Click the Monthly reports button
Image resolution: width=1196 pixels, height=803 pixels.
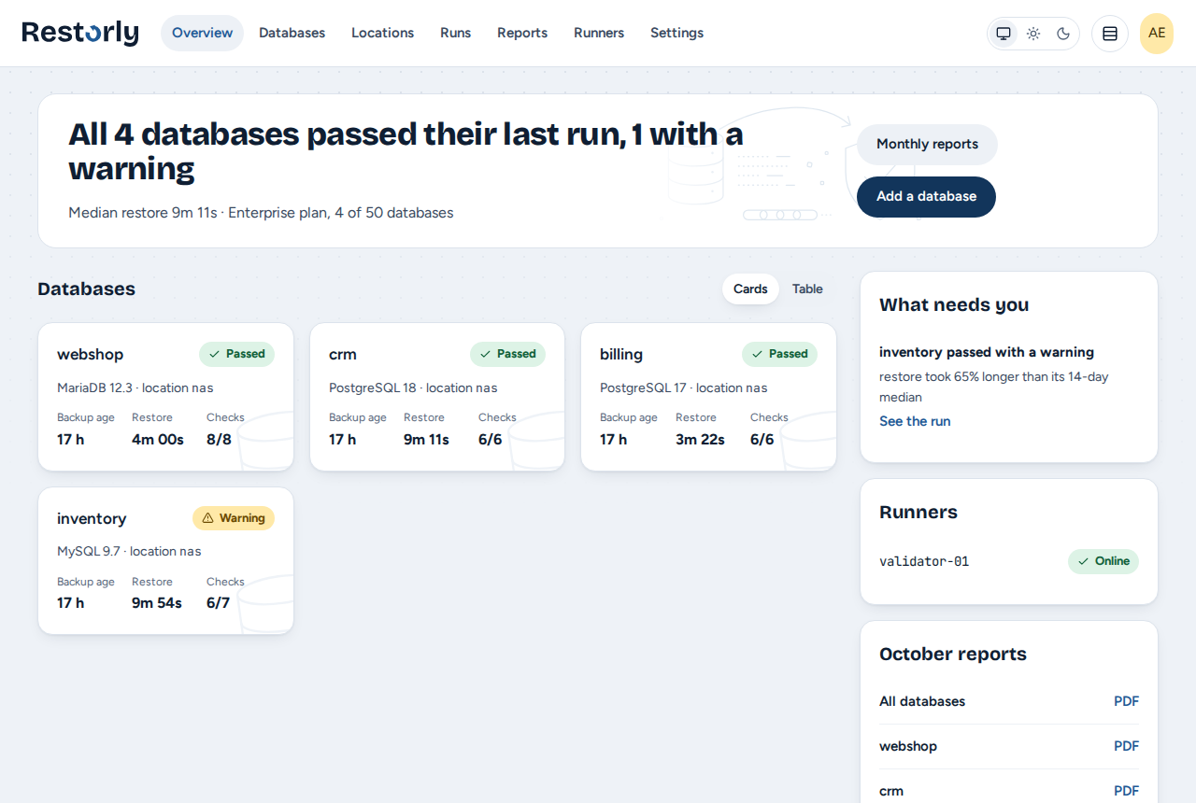pyautogui.click(x=927, y=145)
